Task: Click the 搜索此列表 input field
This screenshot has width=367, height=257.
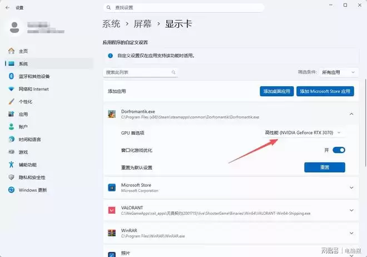Action: (x=140, y=72)
